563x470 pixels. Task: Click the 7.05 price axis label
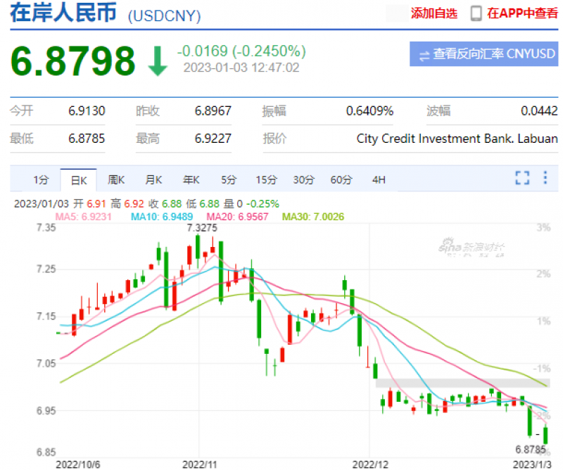pyautogui.click(x=46, y=363)
